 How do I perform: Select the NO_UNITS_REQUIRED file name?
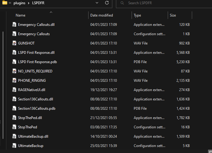35,71
